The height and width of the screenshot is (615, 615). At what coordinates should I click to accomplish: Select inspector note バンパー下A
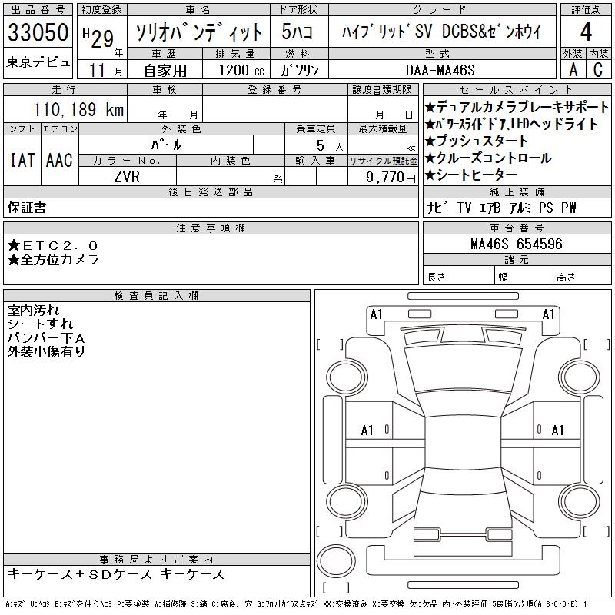tap(46, 338)
